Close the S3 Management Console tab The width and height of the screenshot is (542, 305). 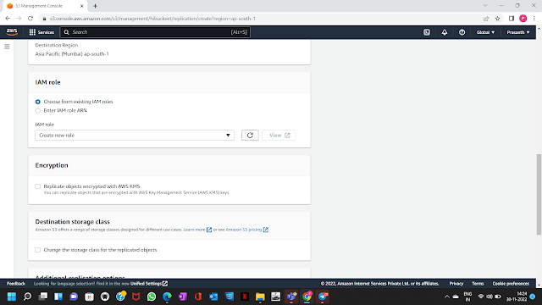click(x=82, y=6)
